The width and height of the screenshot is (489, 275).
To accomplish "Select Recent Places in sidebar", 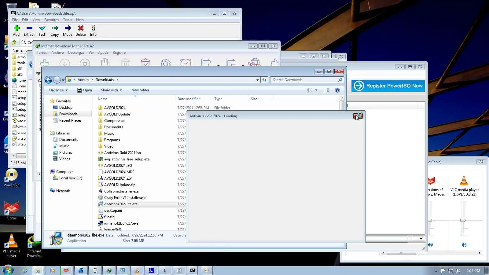I will click(x=70, y=120).
